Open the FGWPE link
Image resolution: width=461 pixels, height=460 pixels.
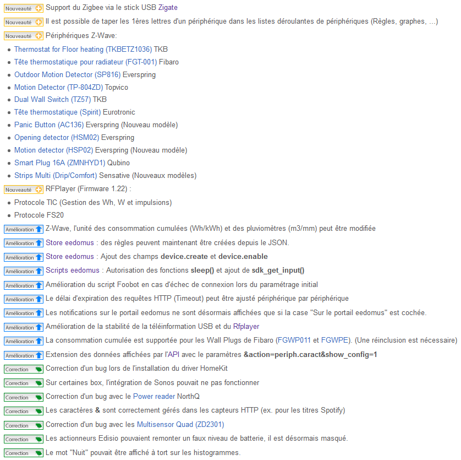334,340
